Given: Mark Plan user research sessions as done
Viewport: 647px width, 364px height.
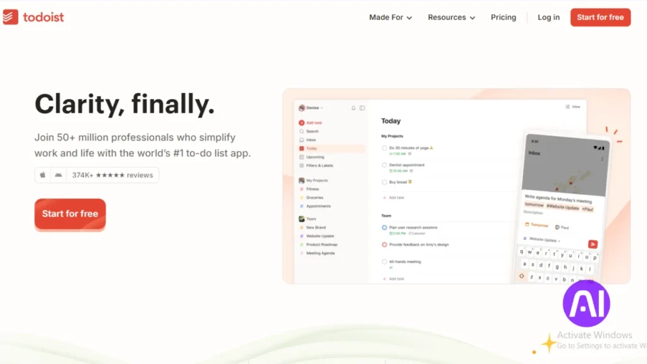Looking at the screenshot, I should [385, 227].
